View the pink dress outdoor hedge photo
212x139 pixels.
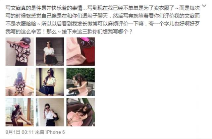coord(80,82)
